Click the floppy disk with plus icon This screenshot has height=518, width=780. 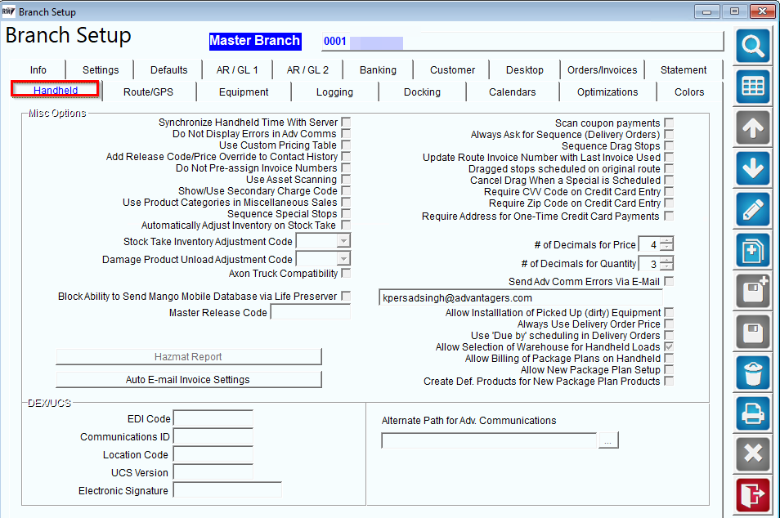[753, 291]
